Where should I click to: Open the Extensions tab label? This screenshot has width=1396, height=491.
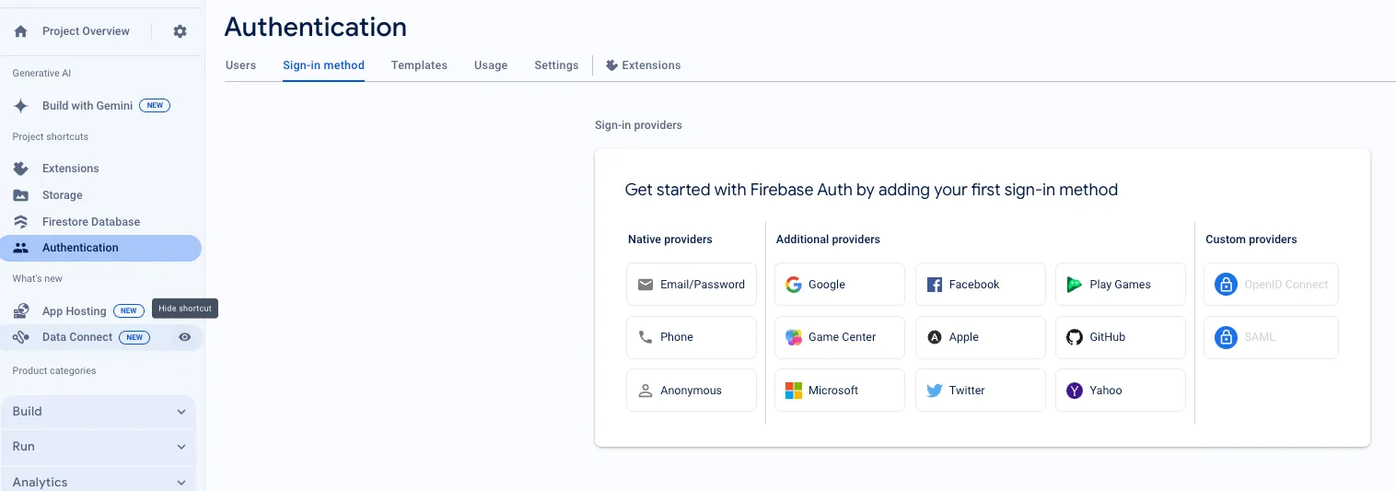651,65
